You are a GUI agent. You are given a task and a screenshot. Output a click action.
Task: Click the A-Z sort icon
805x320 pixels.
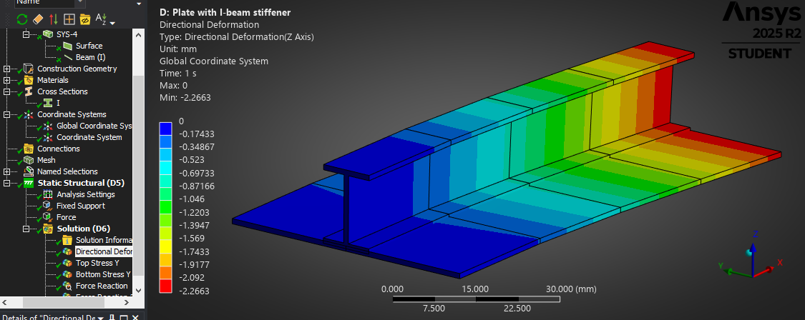pyautogui.click(x=101, y=19)
